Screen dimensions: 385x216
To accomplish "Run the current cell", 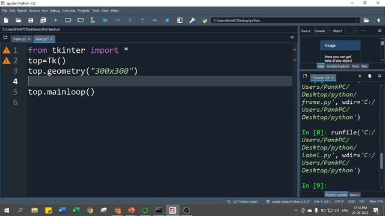I will pyautogui.click(x=68, y=20).
